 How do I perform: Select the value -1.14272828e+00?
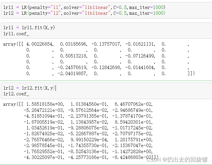pyautogui.click(x=132, y=151)
